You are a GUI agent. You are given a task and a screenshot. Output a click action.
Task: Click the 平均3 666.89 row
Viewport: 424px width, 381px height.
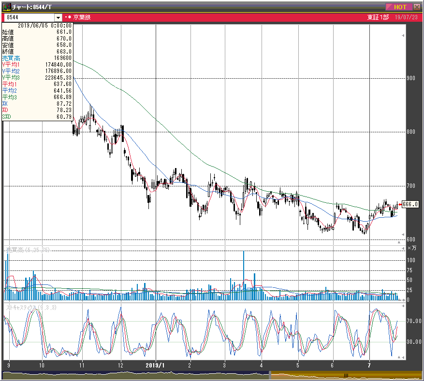[37, 97]
